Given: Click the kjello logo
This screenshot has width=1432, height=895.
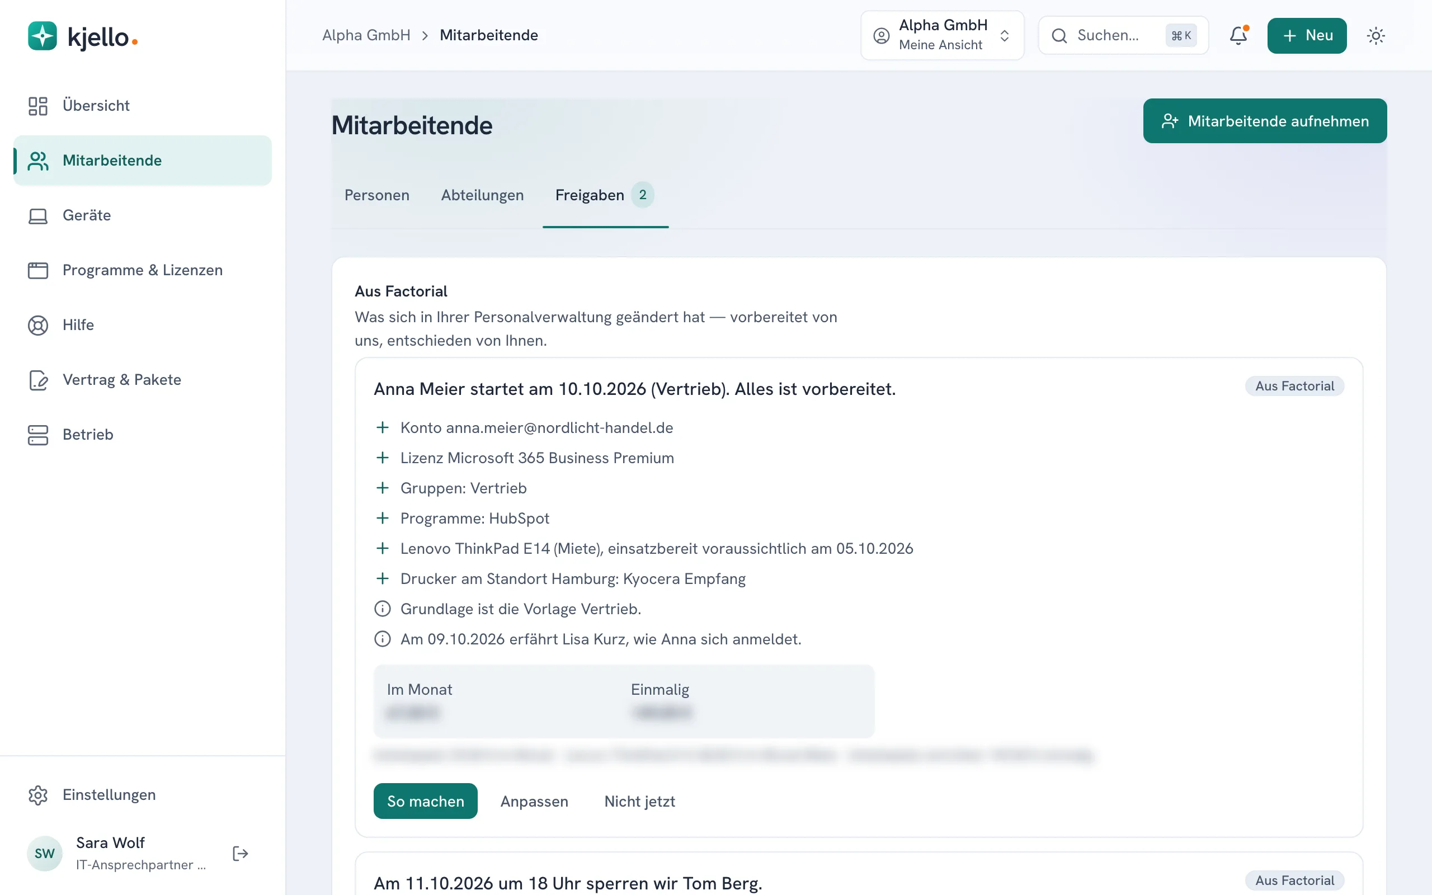Looking at the screenshot, I should click(x=83, y=36).
